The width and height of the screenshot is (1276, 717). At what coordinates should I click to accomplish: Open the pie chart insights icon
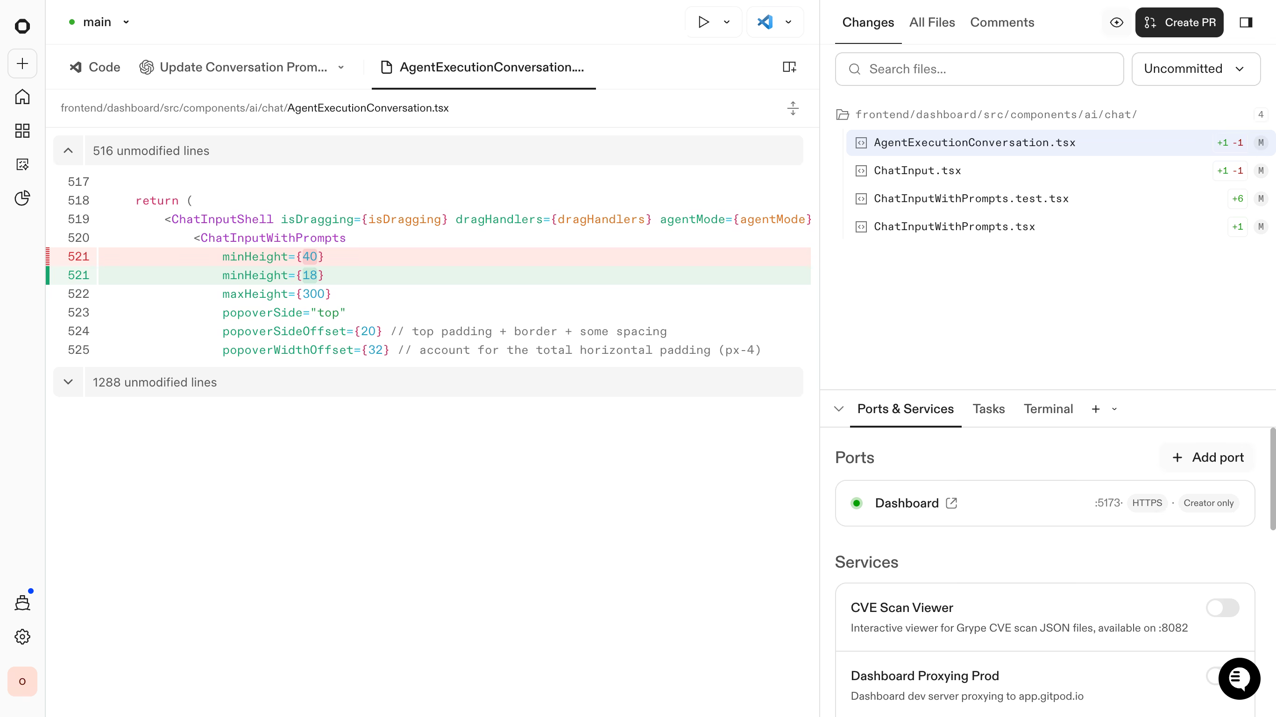click(x=22, y=198)
